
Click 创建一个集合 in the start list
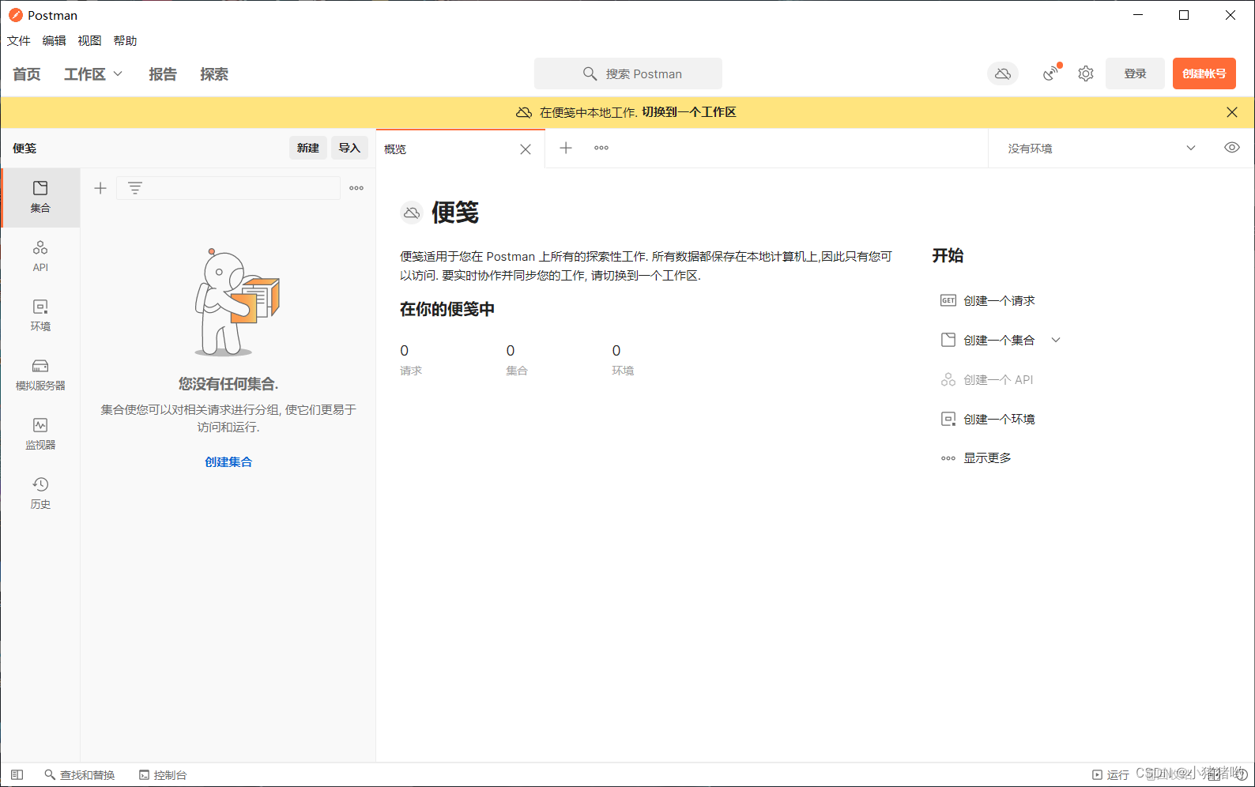pos(999,340)
